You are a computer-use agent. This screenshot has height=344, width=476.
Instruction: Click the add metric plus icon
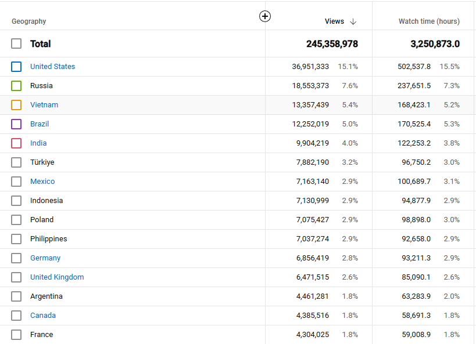(x=265, y=16)
